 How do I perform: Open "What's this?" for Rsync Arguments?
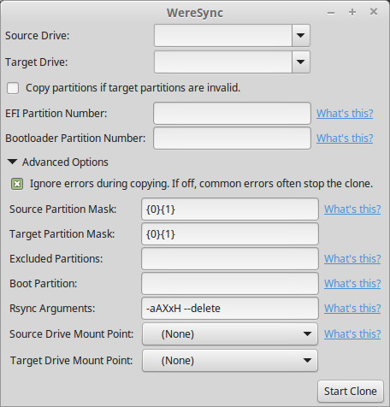click(x=352, y=309)
